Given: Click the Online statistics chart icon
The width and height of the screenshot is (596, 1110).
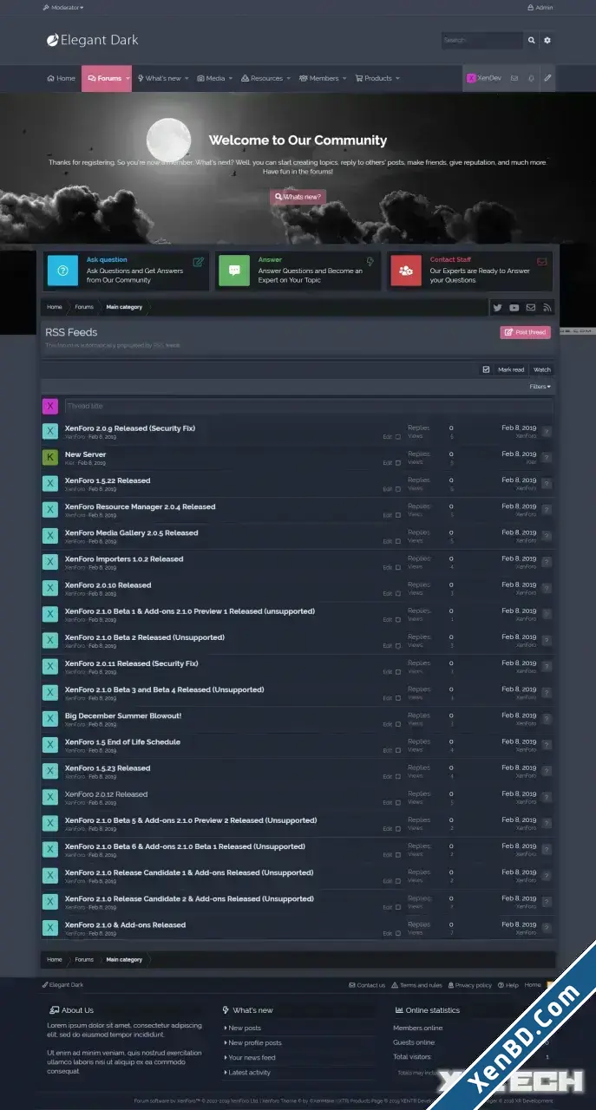Looking at the screenshot, I should (399, 1010).
